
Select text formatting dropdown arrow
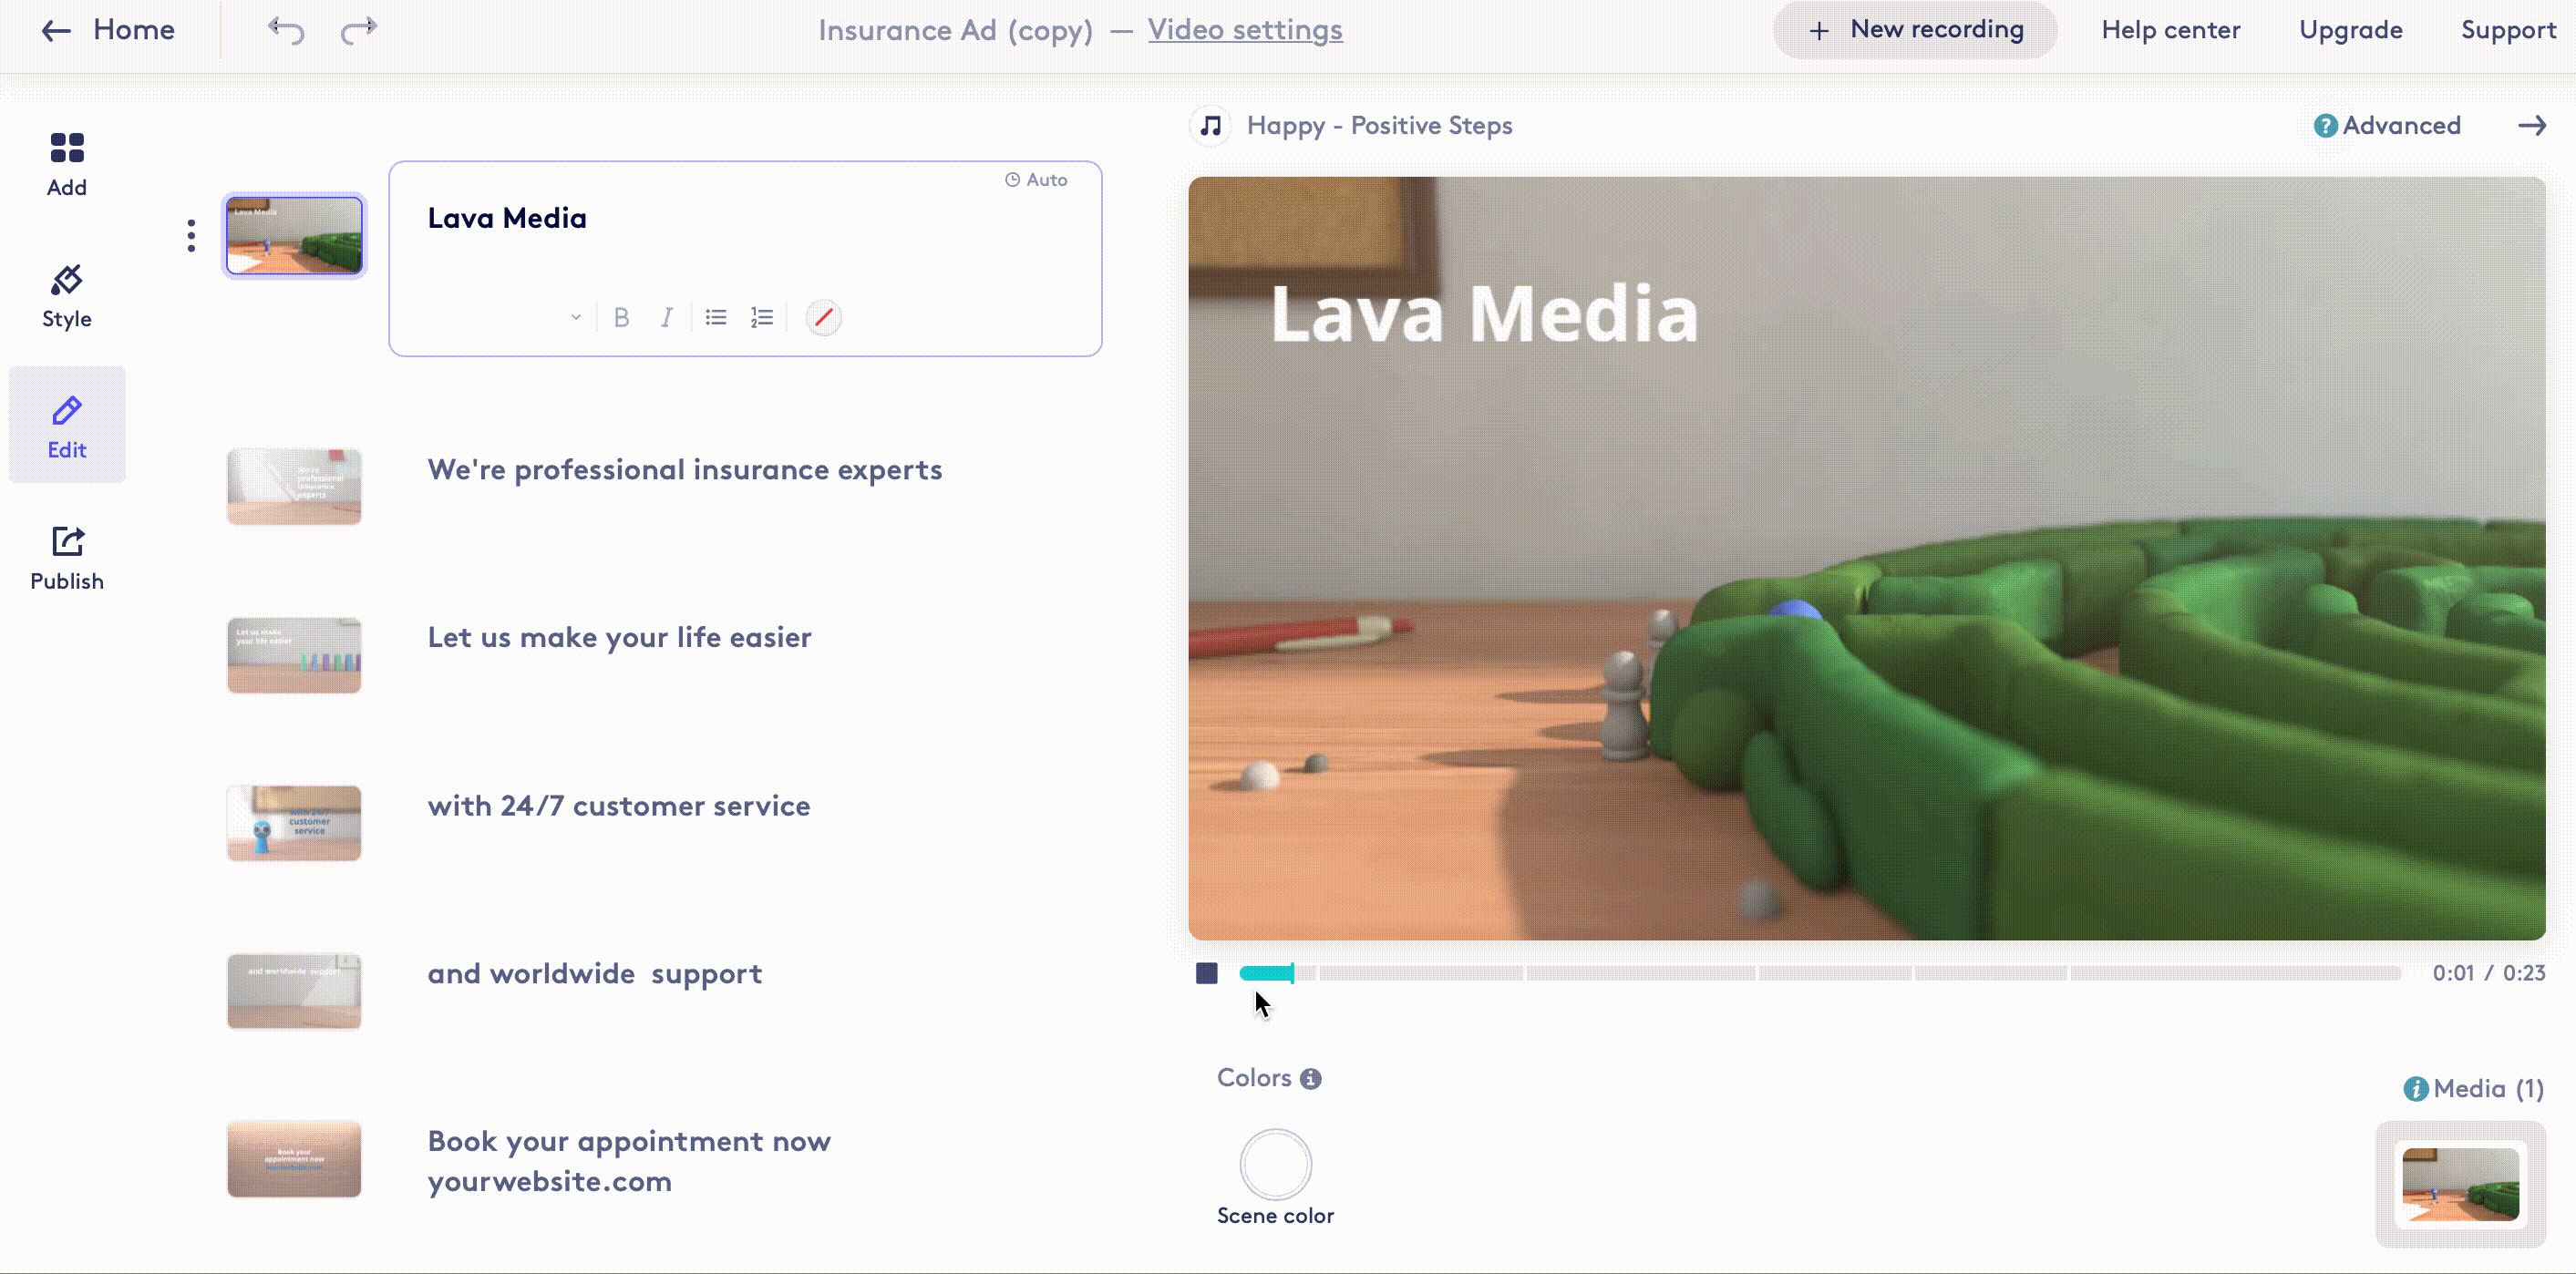click(577, 315)
